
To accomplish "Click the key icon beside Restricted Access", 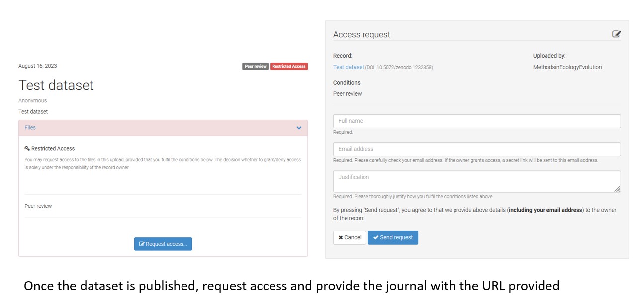I will coord(27,148).
